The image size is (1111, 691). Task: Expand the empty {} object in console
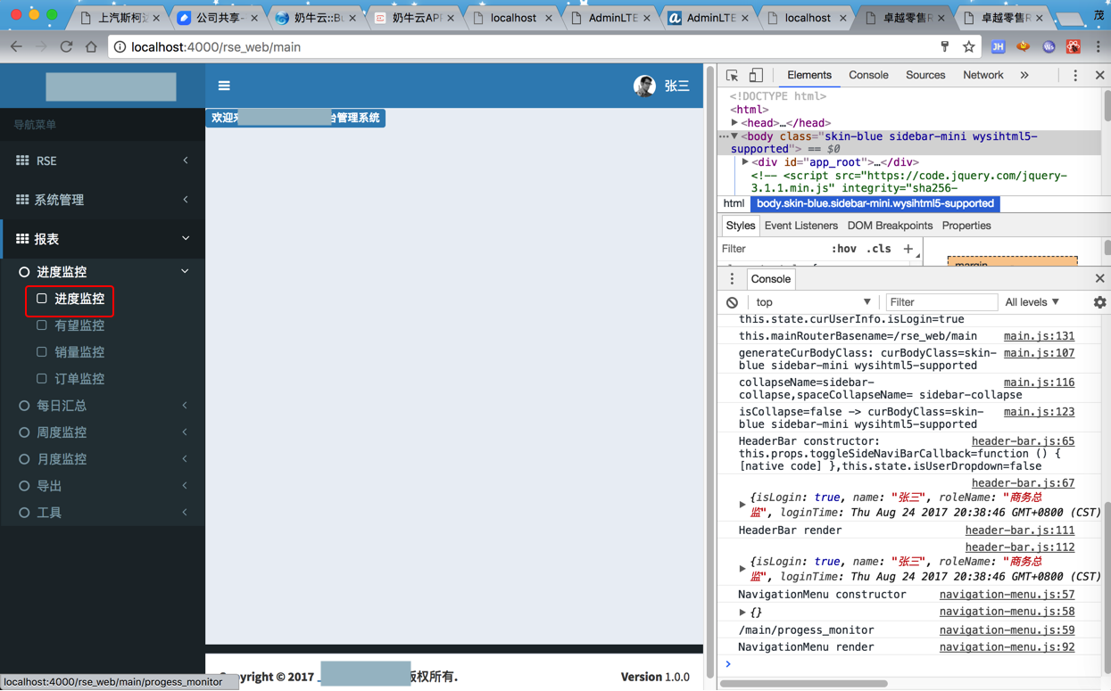[742, 613]
